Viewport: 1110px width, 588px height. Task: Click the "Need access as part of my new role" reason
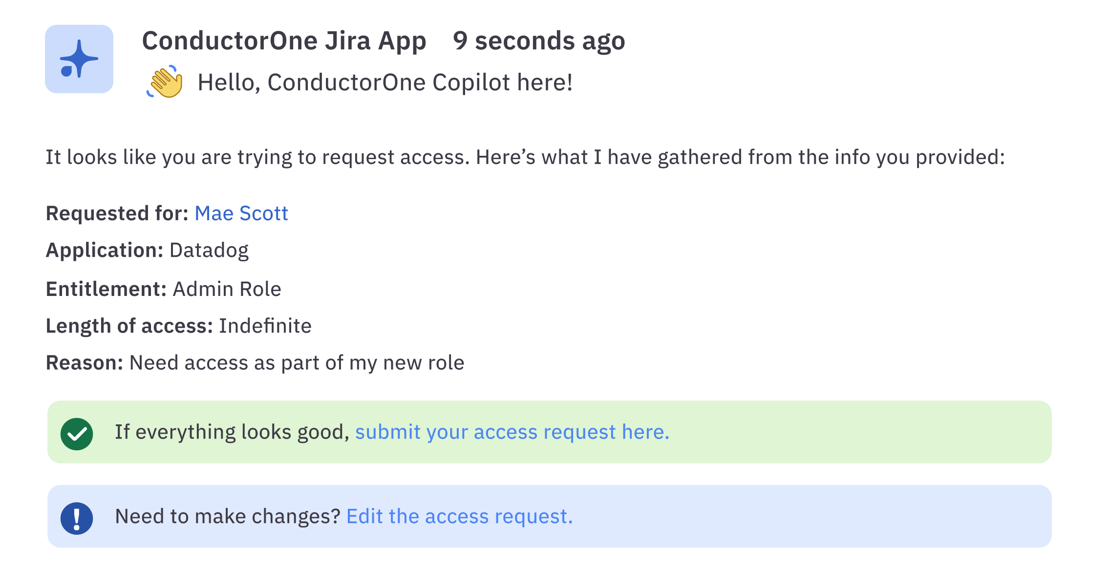pyautogui.click(x=297, y=363)
